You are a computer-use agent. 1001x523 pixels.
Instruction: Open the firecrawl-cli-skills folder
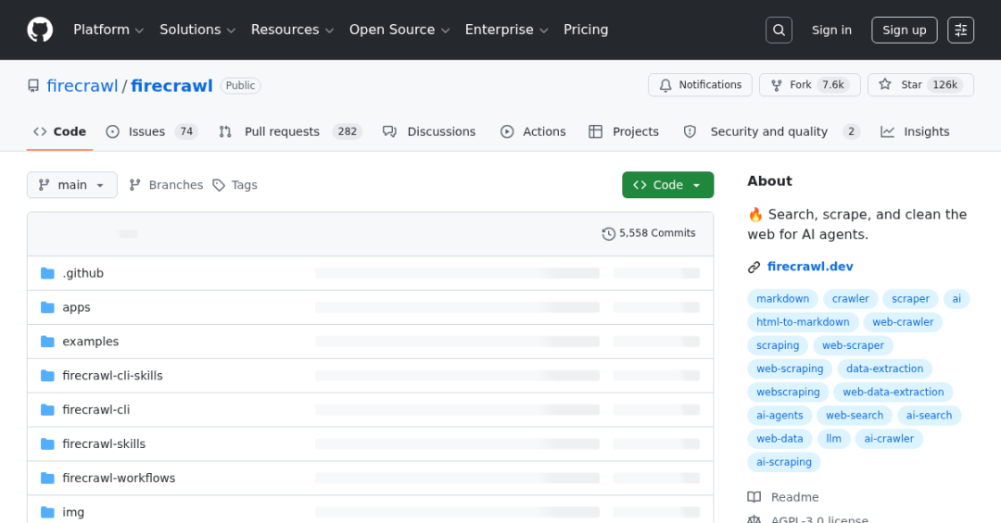pos(112,376)
